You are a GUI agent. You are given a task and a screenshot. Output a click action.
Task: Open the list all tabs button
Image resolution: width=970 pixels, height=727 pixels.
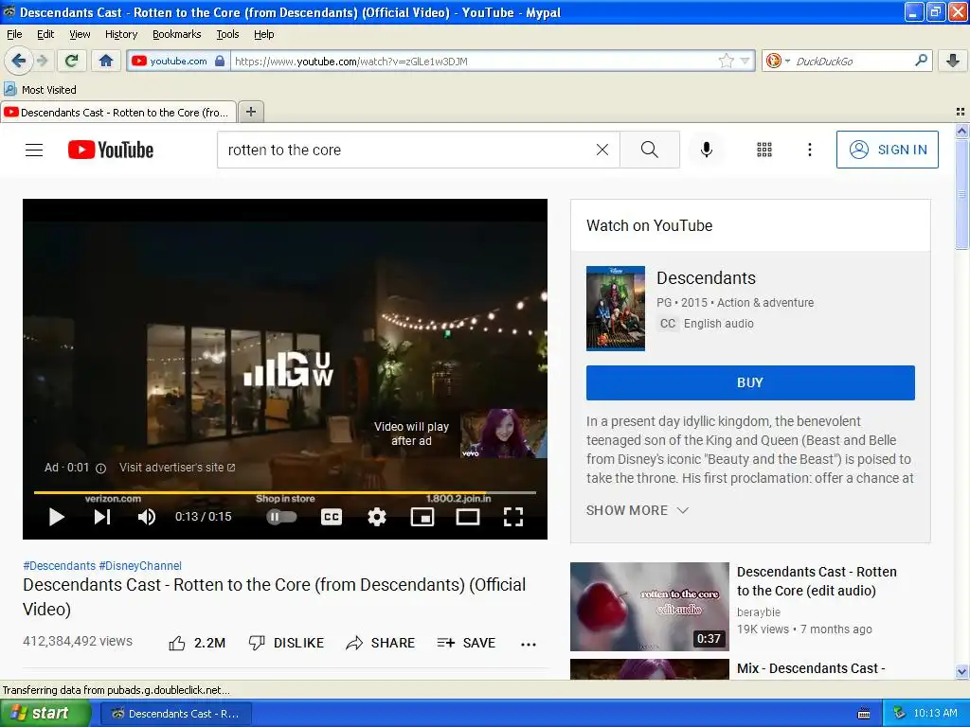(x=961, y=112)
